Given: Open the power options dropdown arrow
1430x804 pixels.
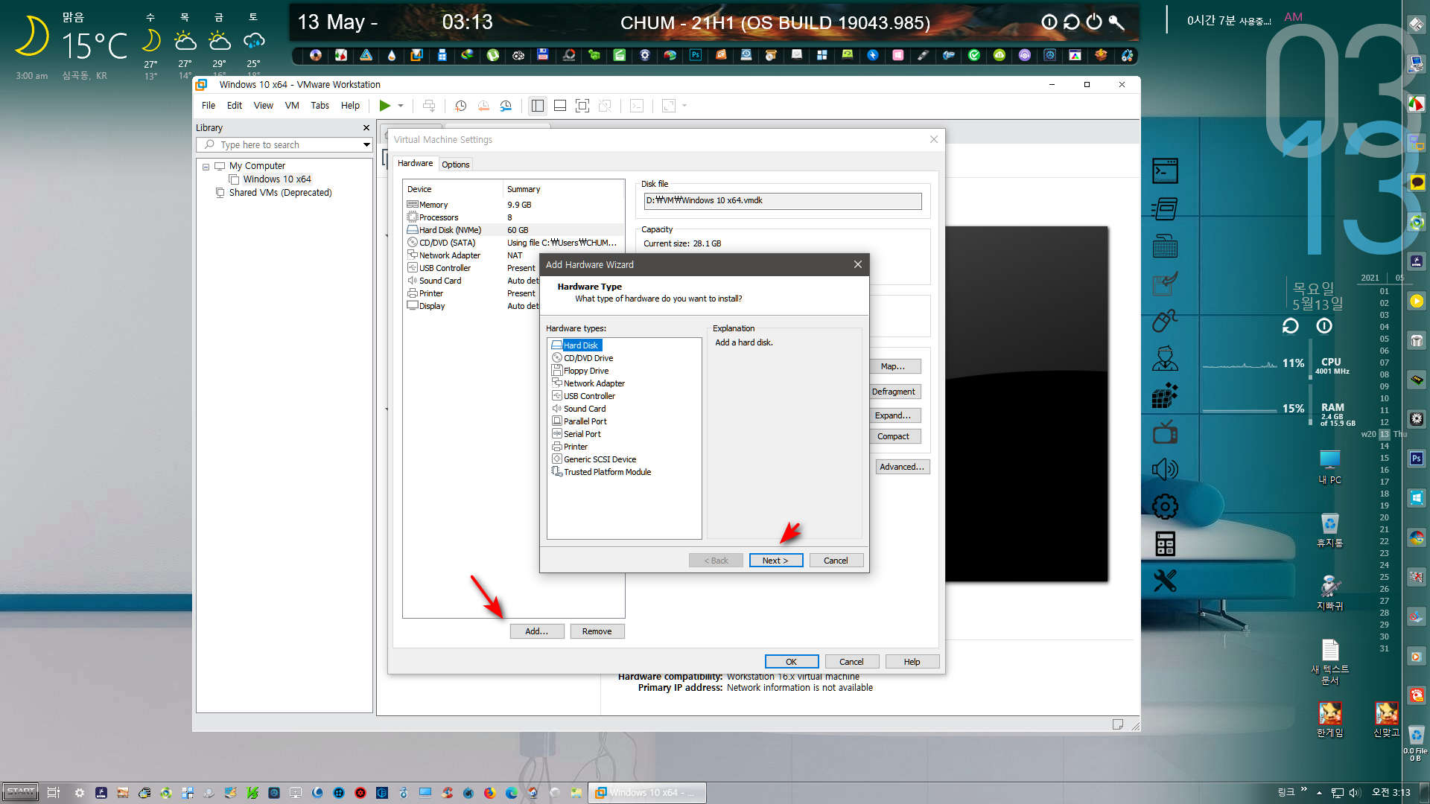Looking at the screenshot, I should point(401,106).
